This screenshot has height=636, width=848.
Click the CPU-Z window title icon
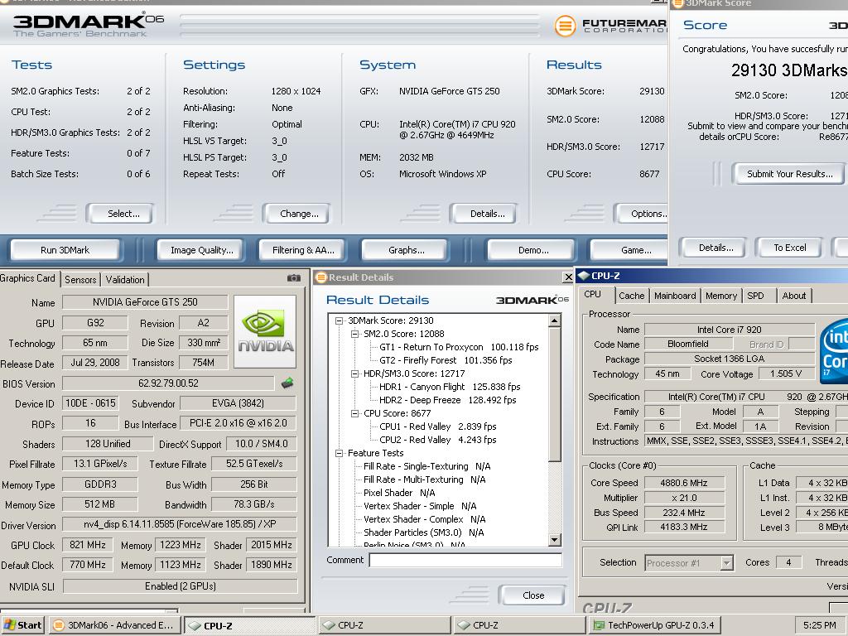[584, 276]
